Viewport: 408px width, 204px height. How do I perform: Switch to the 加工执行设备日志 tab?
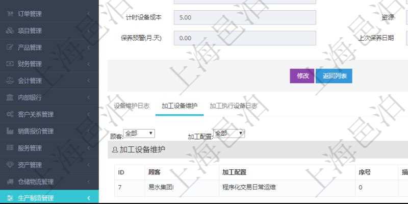[x=234, y=106]
